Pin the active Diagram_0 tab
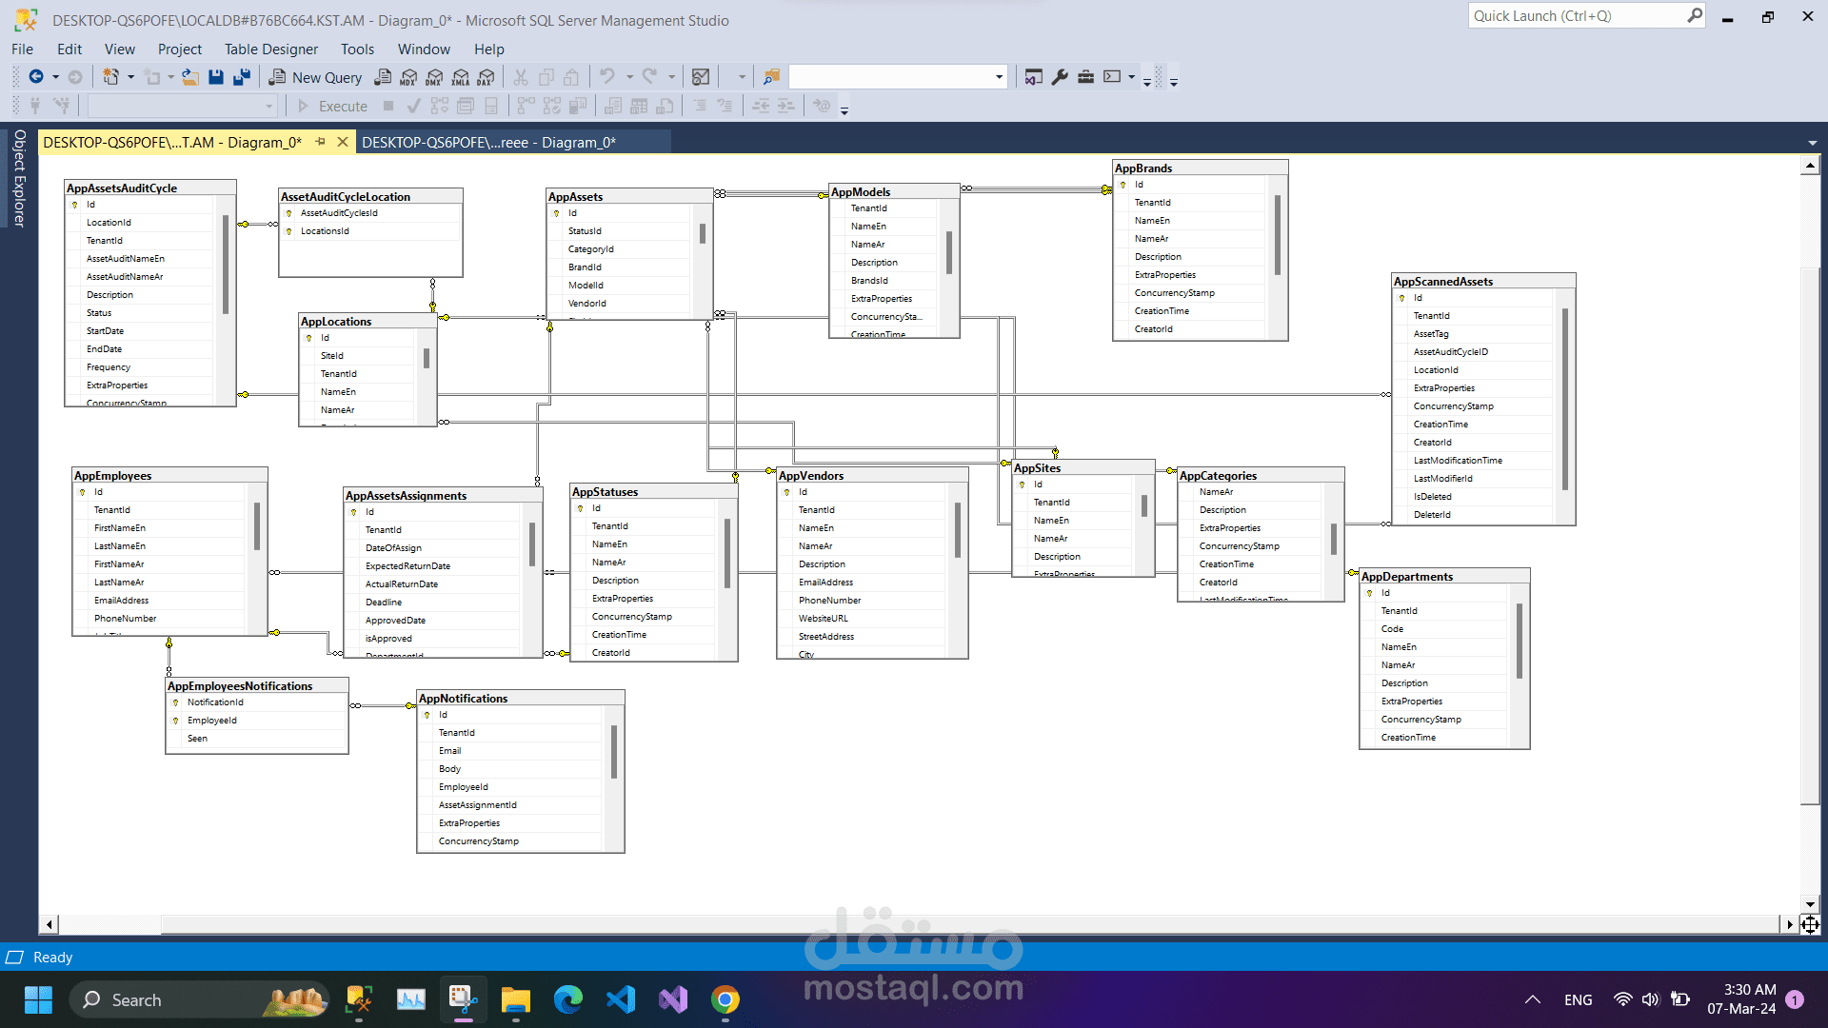This screenshot has height=1028, width=1828. coord(321,142)
